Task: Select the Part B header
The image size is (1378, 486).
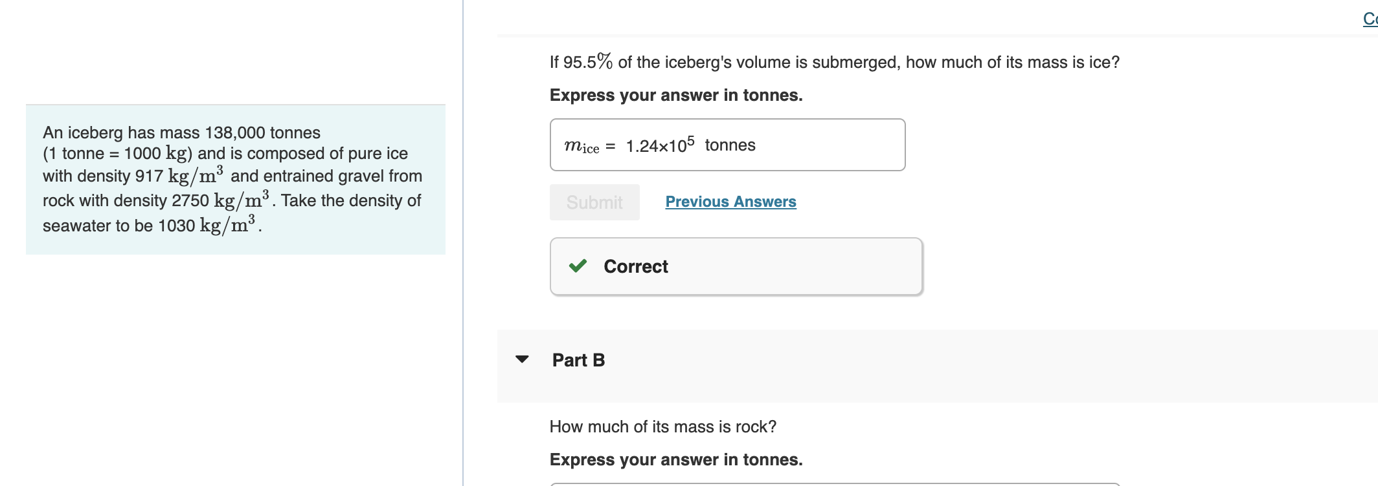Action: pyautogui.click(x=577, y=360)
